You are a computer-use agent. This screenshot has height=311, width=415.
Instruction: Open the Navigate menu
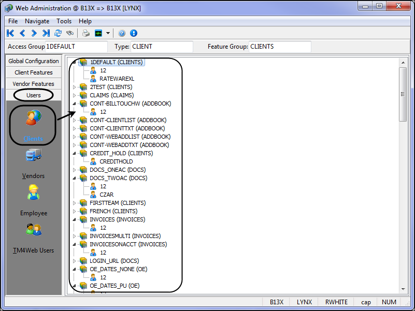(37, 21)
